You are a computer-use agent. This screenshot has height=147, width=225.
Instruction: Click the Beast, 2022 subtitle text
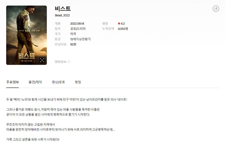coord(62,15)
